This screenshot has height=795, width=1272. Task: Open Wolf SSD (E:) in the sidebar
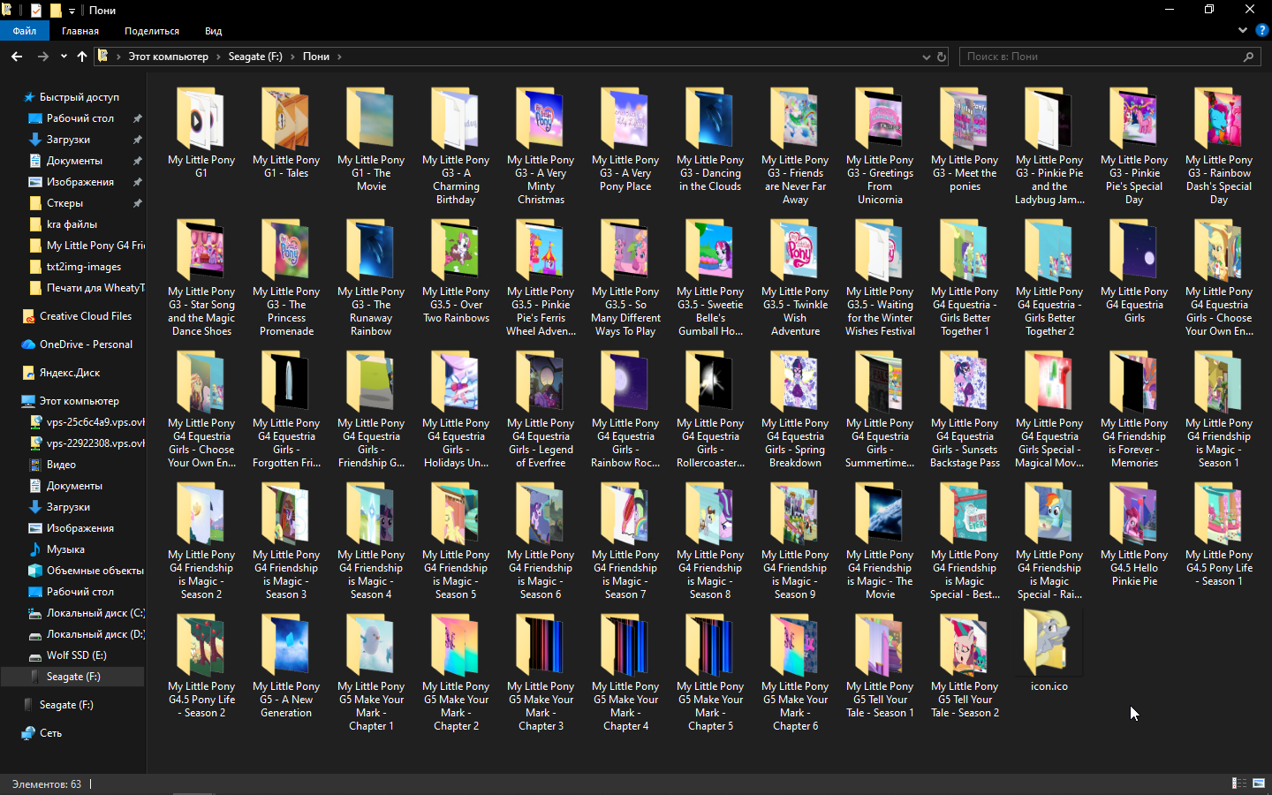click(x=76, y=655)
